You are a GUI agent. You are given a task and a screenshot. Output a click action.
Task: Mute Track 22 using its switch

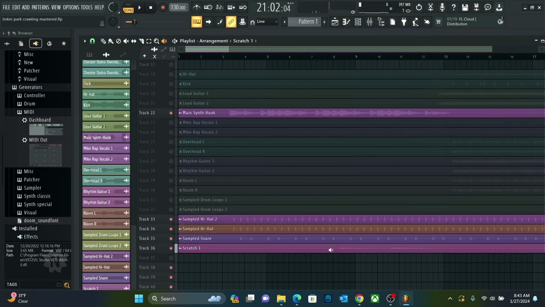[171, 113]
